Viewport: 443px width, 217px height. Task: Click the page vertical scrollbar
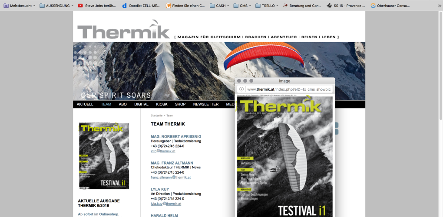pyautogui.click(x=441, y=65)
